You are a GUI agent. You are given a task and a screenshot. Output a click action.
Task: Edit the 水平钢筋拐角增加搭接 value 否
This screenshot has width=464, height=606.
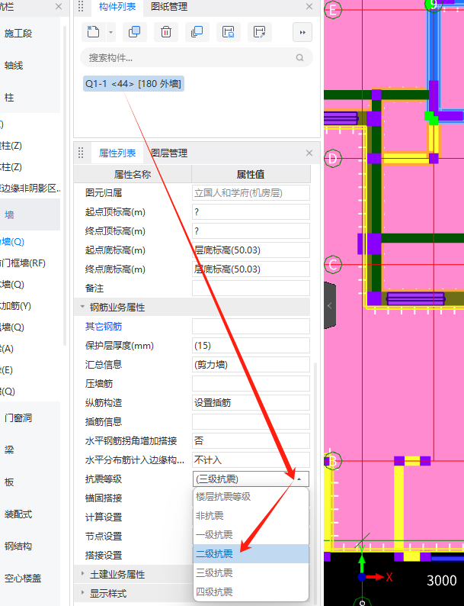click(251, 441)
